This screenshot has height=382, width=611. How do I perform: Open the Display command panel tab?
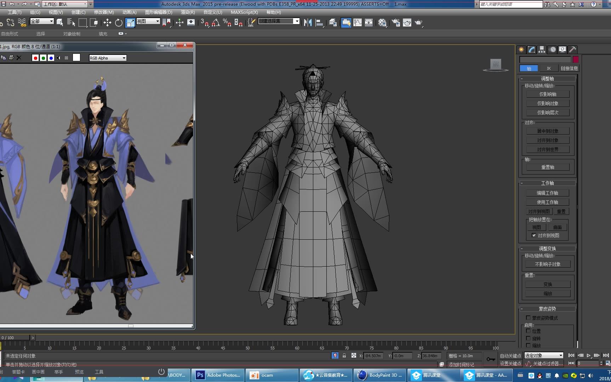click(x=563, y=50)
